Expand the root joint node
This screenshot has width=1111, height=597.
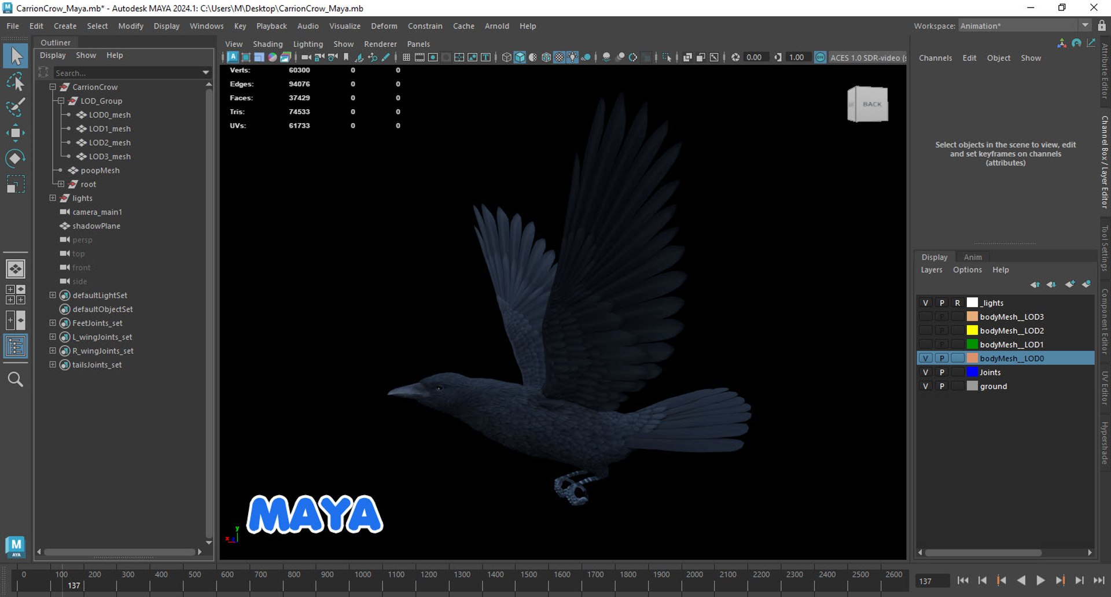click(x=61, y=184)
